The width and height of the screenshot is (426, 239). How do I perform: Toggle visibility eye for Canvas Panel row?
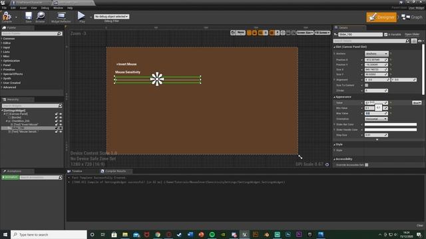click(61, 114)
